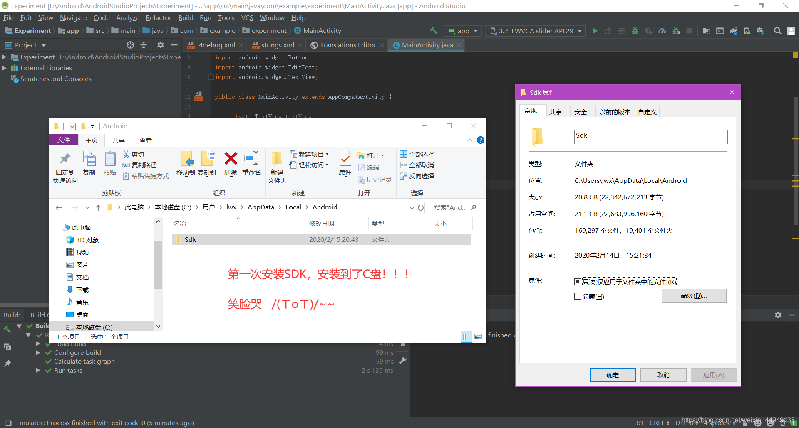
Task: Click Cut in the Explorer clipboard group
Action: (x=133, y=154)
